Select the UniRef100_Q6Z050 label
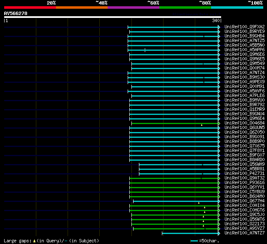The width and height of the screenshot is (267, 244). 244,132
